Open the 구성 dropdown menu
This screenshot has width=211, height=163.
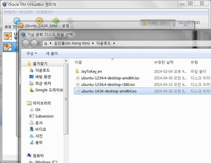pyautogui.click(x=31, y=53)
